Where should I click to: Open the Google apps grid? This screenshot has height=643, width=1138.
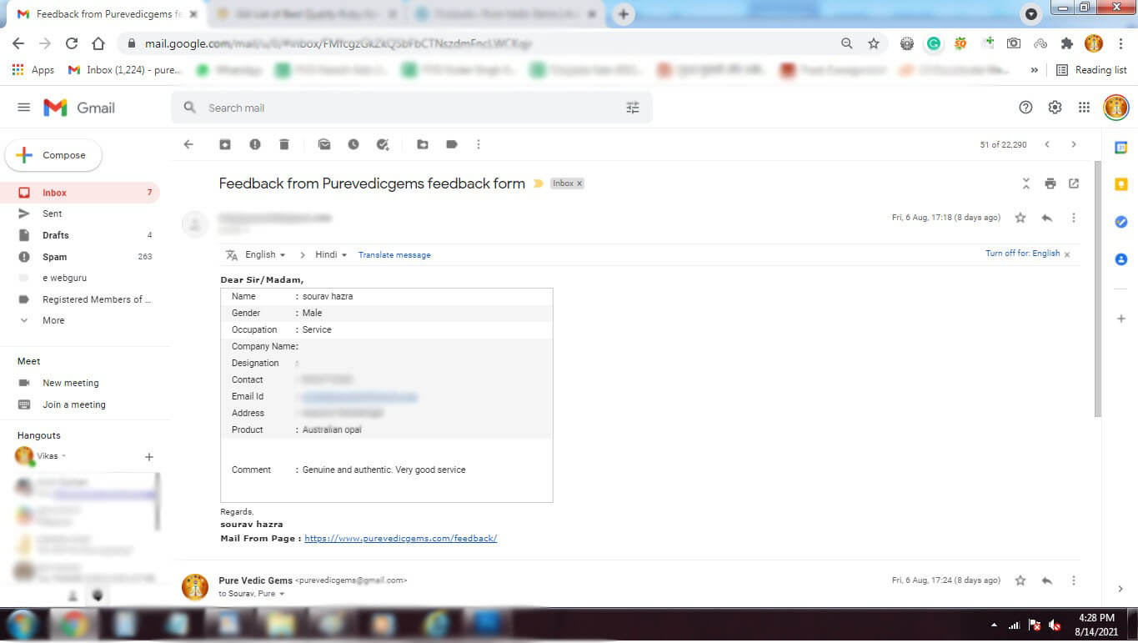coord(1084,108)
